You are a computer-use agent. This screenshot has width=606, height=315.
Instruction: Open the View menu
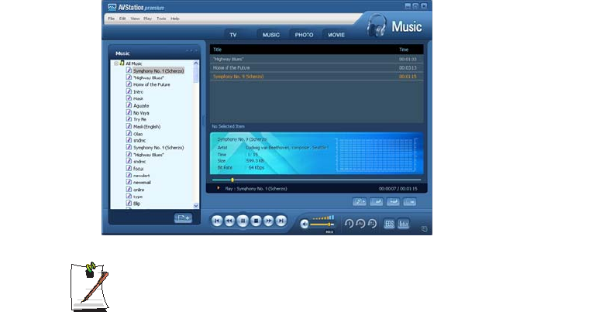point(135,19)
